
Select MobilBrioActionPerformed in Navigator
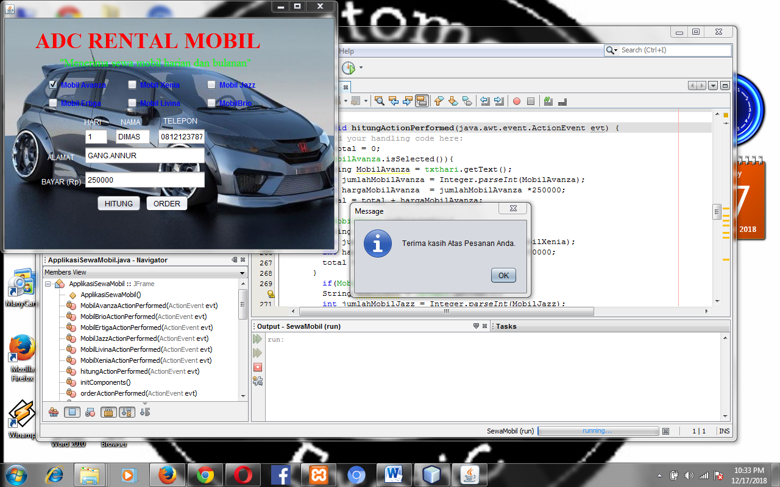(143, 317)
